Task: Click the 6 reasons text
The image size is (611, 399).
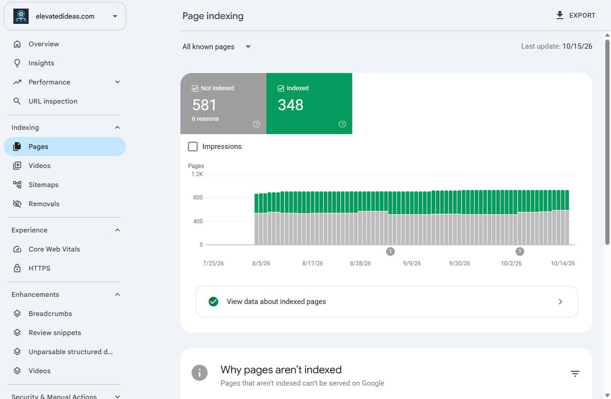Action: (x=206, y=118)
